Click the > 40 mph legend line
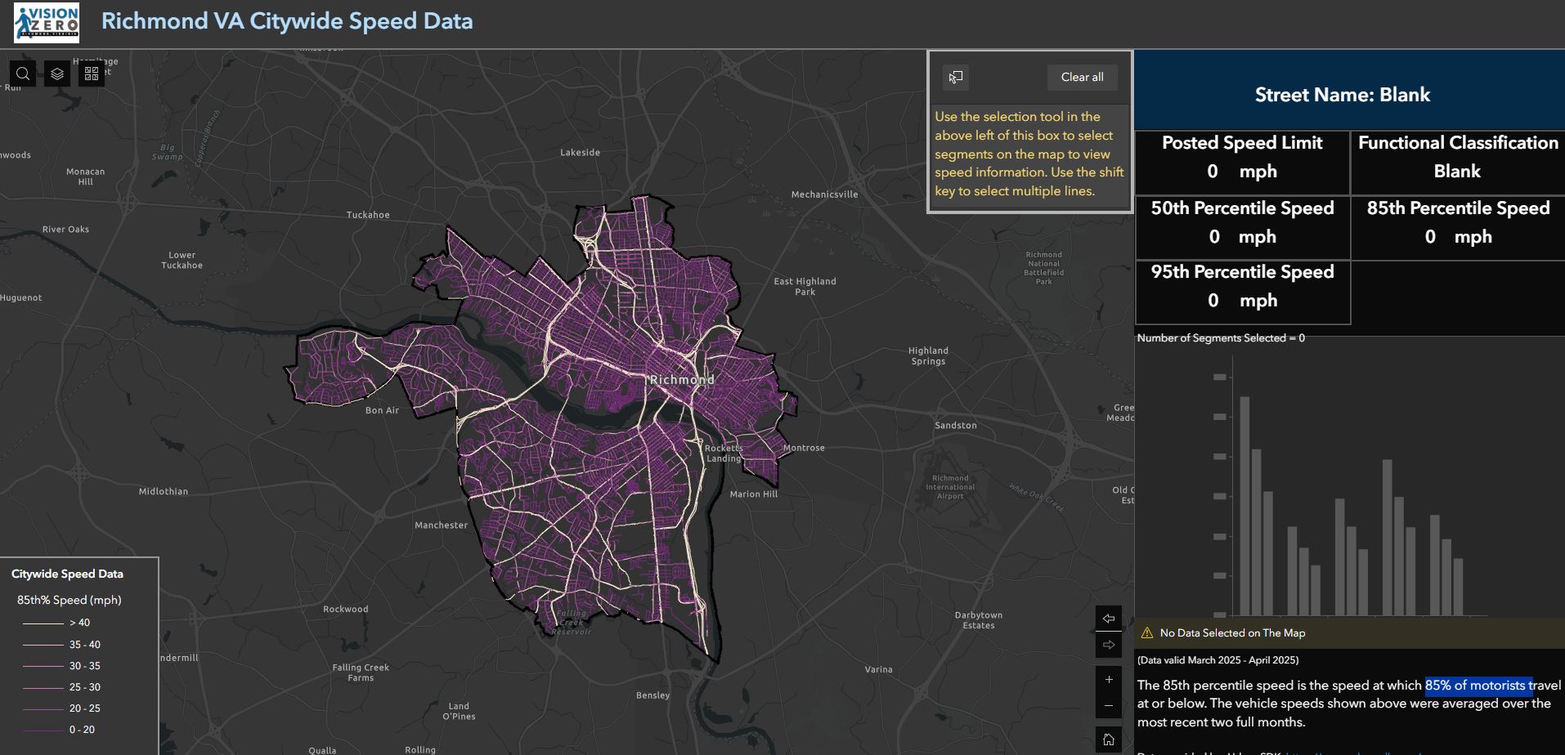 43,623
